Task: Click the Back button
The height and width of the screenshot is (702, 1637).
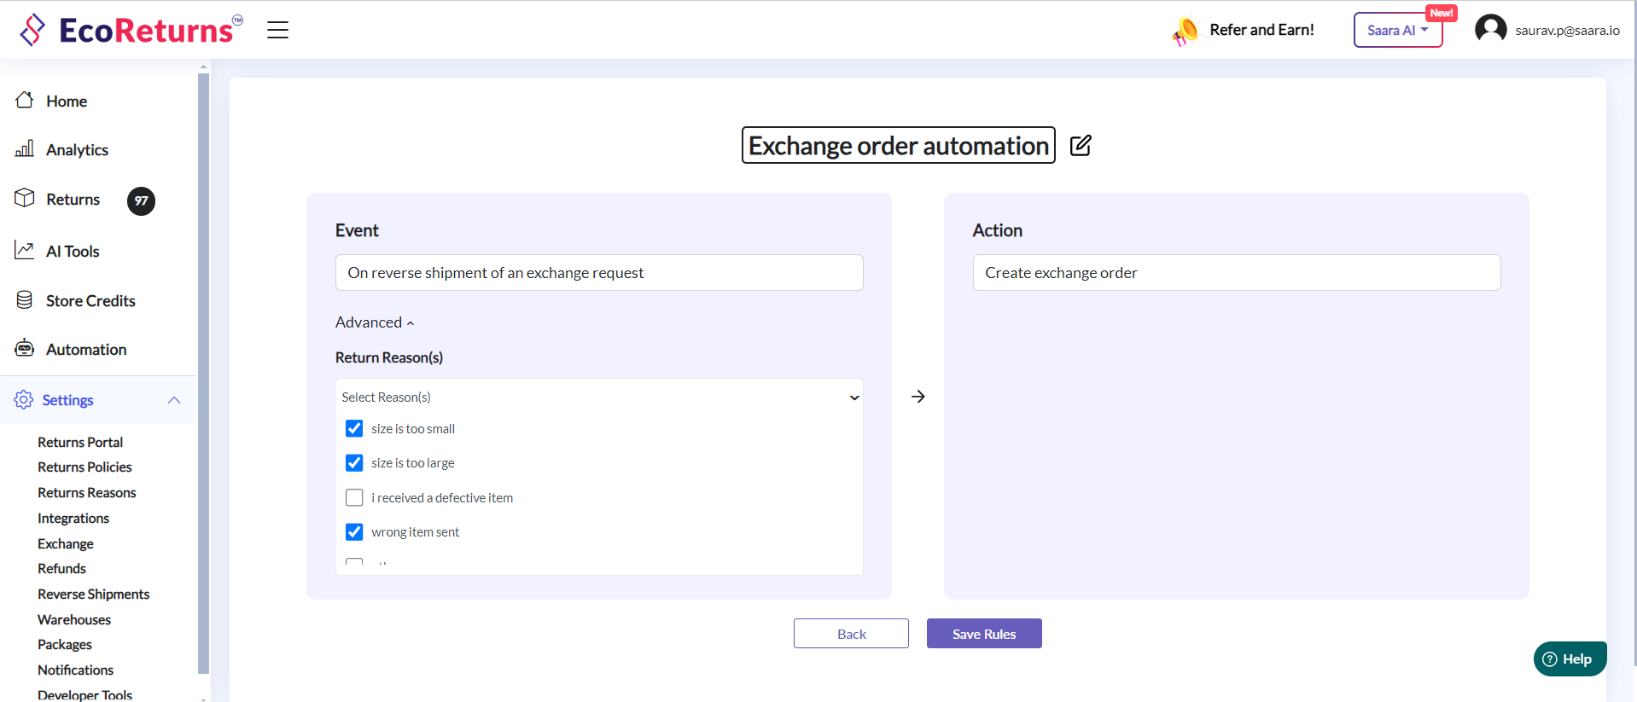Action: (851, 634)
